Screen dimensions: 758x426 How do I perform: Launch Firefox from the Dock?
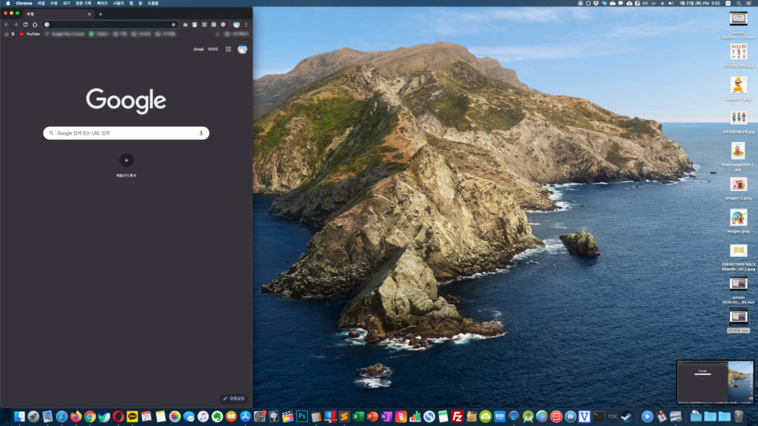(76, 416)
